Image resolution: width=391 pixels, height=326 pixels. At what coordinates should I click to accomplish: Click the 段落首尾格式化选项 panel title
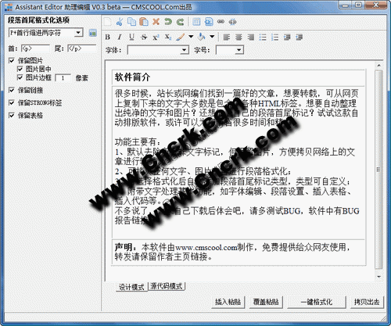click(x=38, y=20)
